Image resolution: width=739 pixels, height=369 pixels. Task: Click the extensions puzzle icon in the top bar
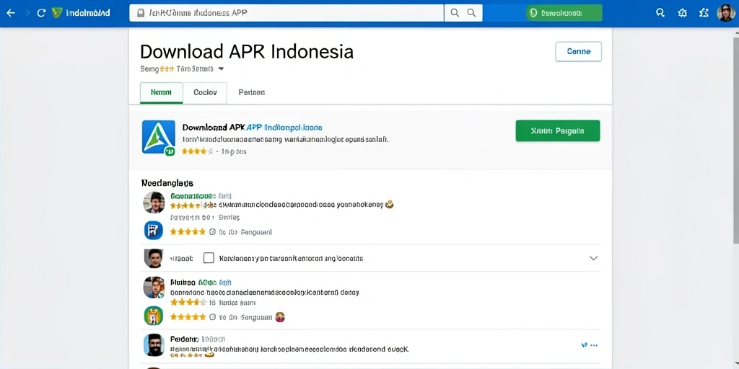point(704,13)
